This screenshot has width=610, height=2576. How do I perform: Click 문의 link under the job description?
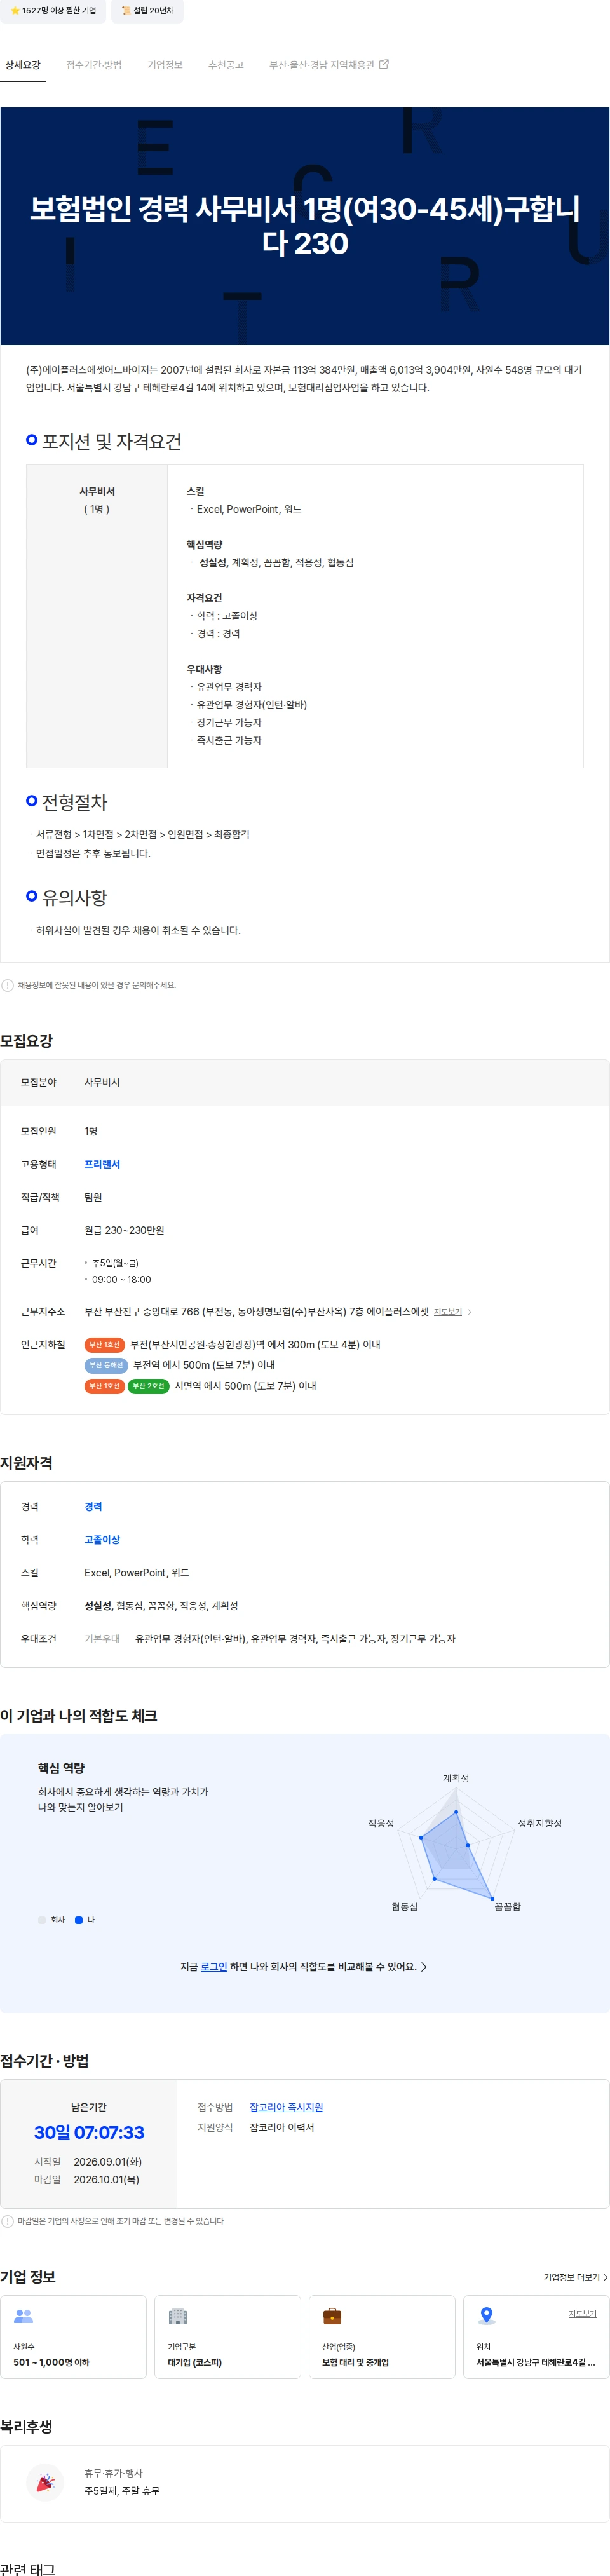coord(139,985)
